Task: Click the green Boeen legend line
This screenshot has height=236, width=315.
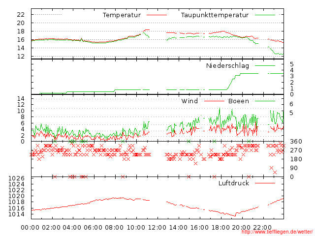Action: [x=265, y=101]
